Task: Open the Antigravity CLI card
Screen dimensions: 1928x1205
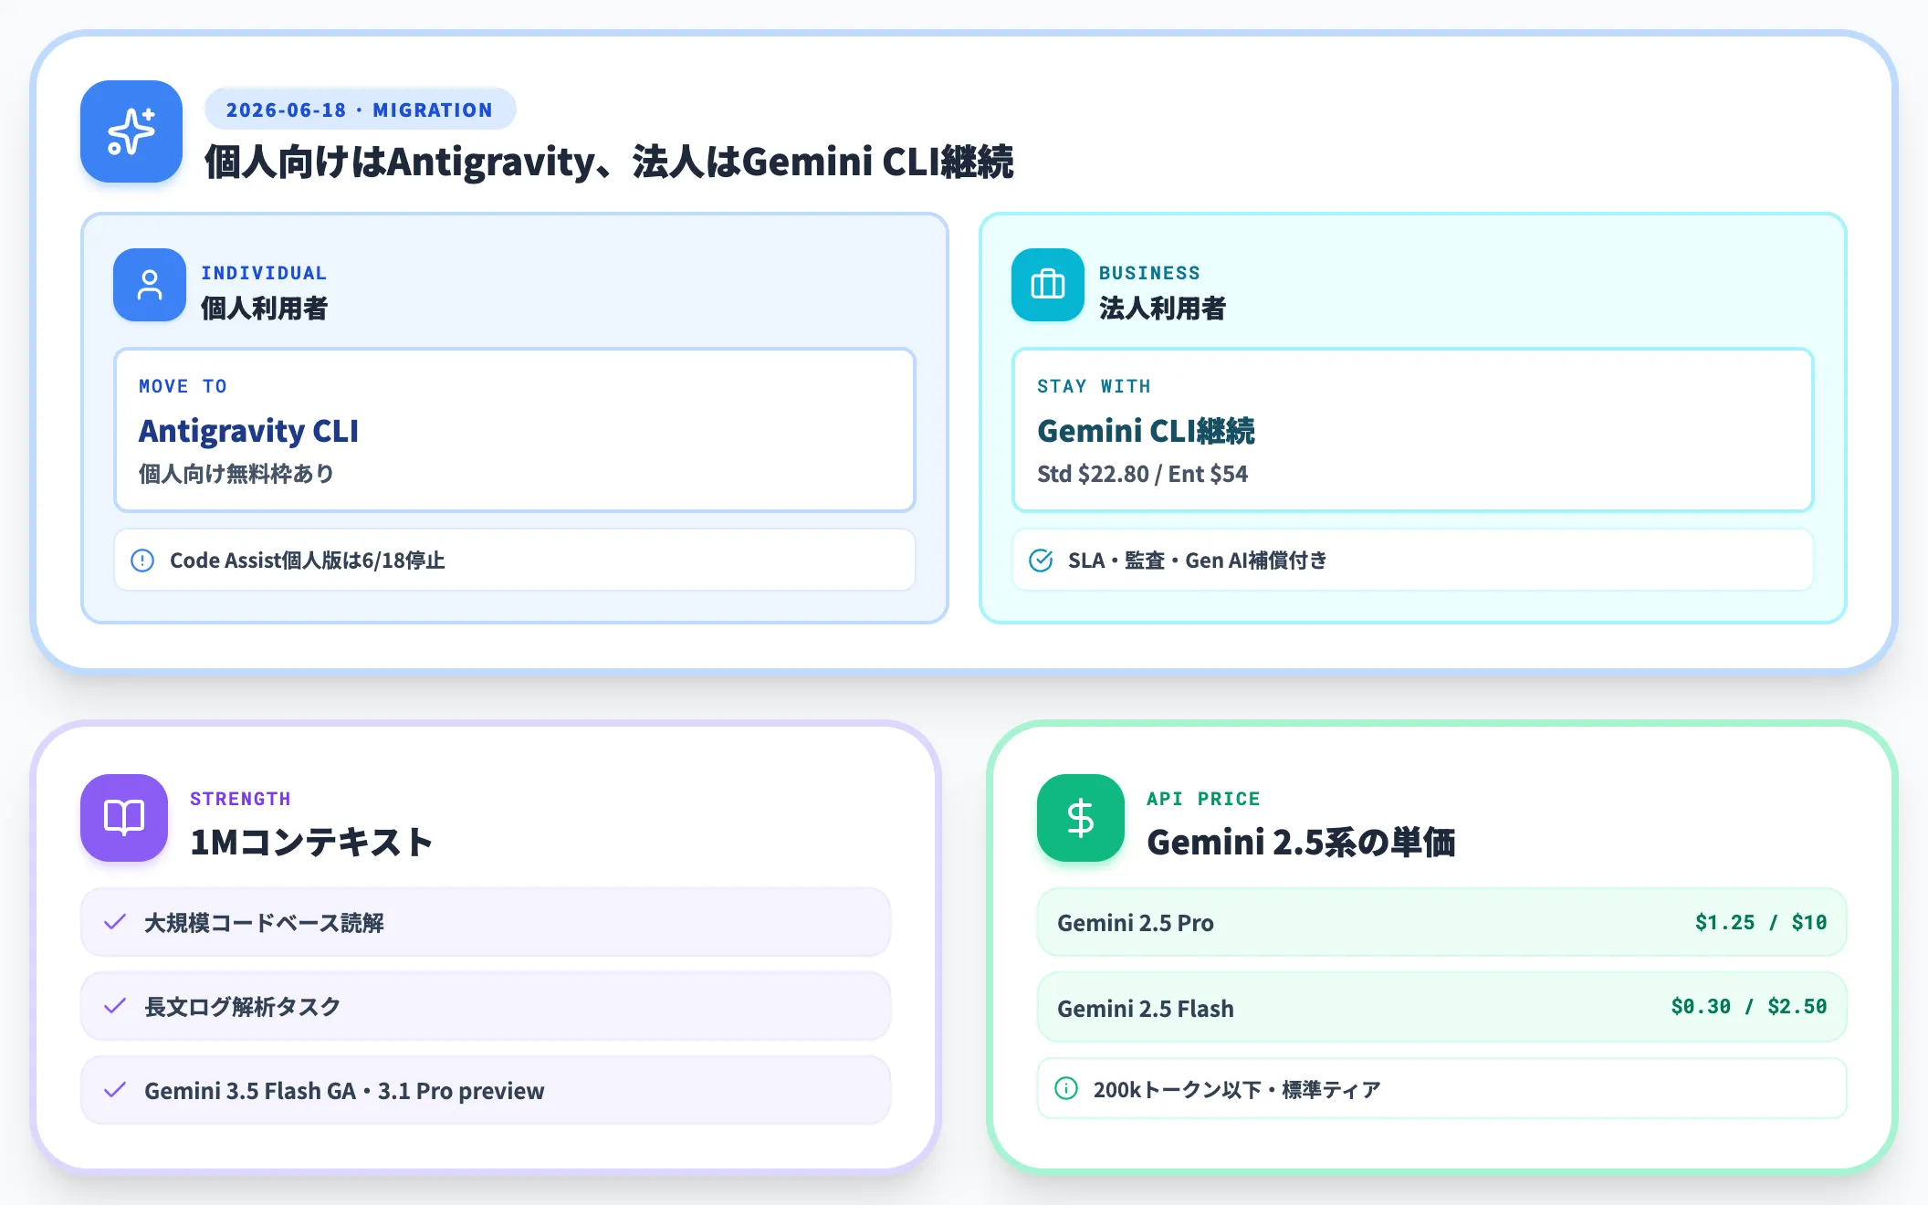Action: click(515, 430)
